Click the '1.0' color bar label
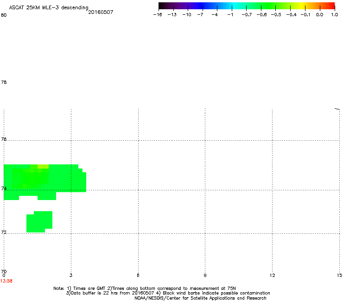Viewport: 343px width, 301px height. [335, 15]
